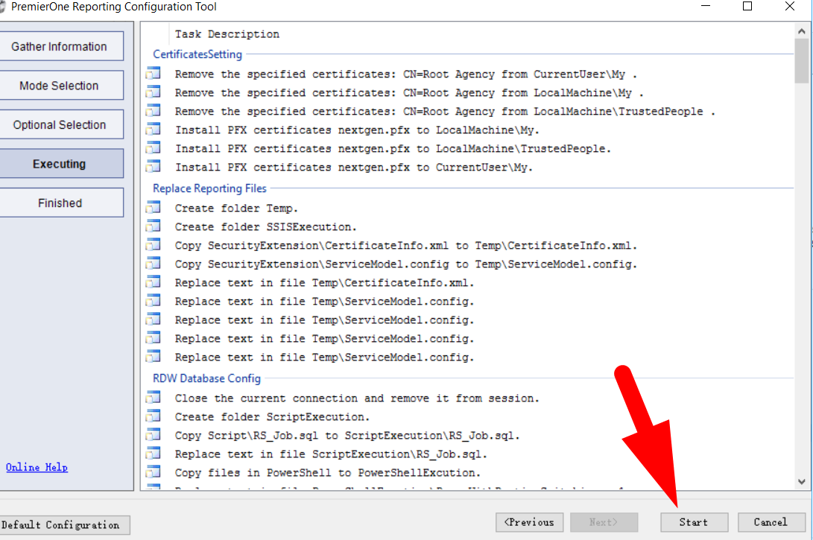Click task icon for Install PFX to LocalMachine\My

point(153,130)
